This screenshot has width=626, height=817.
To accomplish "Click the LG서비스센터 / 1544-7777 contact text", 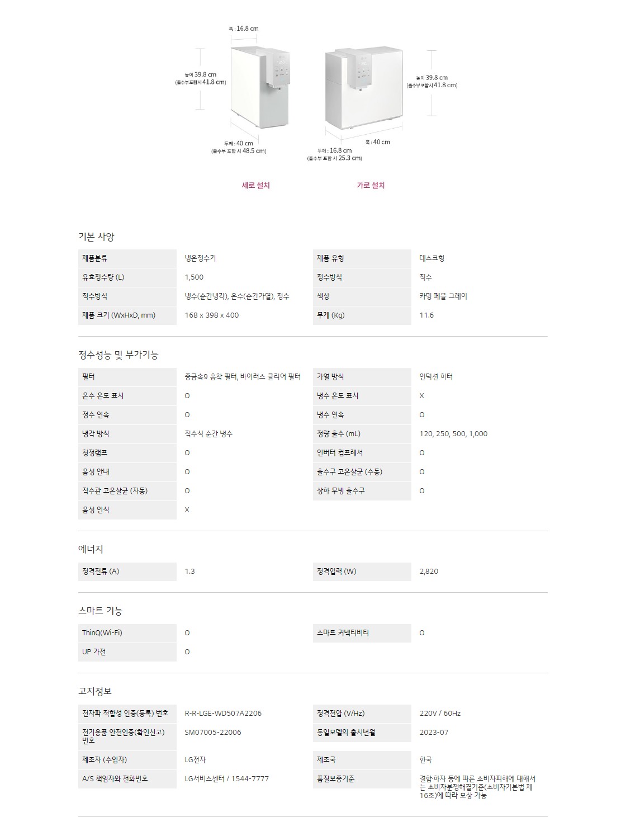I will [226, 779].
